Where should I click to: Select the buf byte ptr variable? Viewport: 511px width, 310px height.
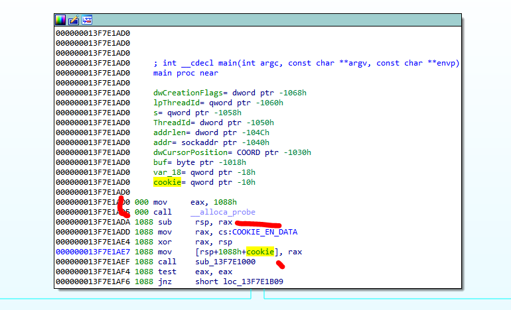click(x=161, y=162)
